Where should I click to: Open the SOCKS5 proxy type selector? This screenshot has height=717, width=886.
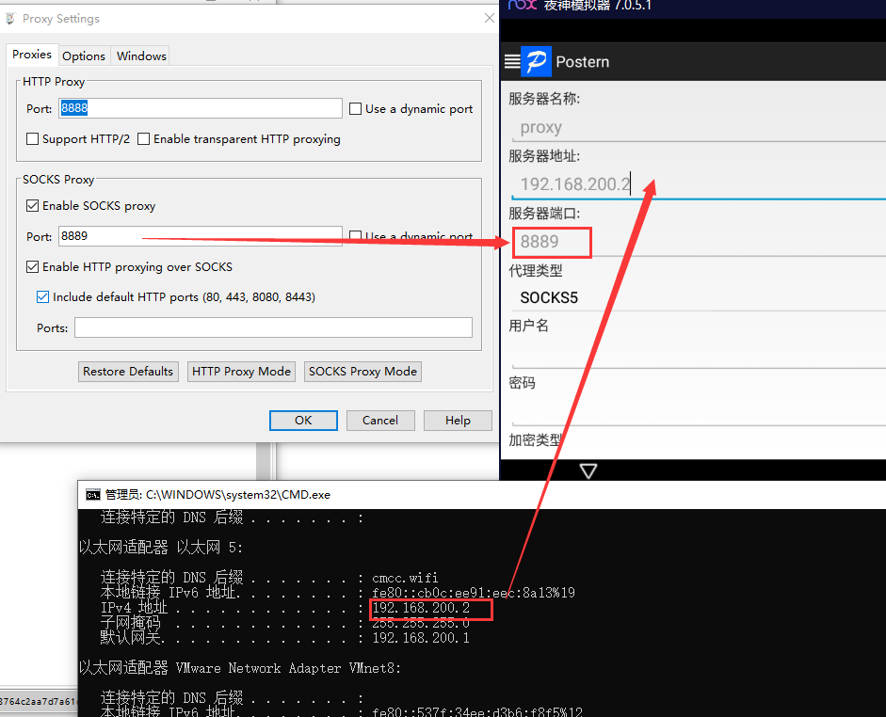[549, 298]
